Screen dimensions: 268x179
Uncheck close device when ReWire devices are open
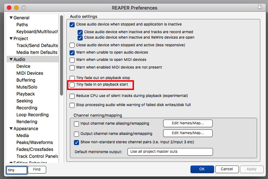(80, 38)
